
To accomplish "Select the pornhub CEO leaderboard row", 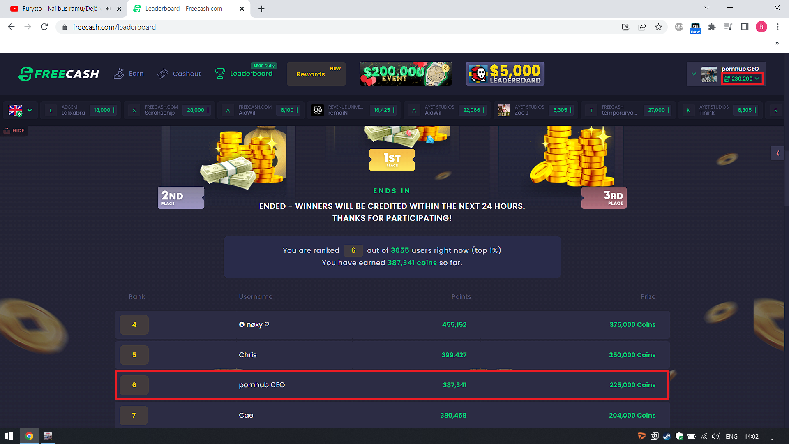I will [392, 385].
